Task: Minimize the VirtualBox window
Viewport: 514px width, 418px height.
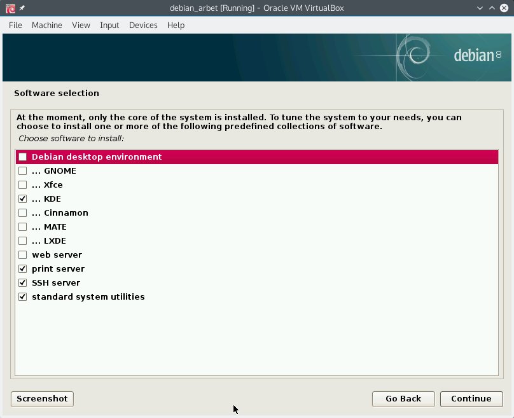Action: (480, 8)
